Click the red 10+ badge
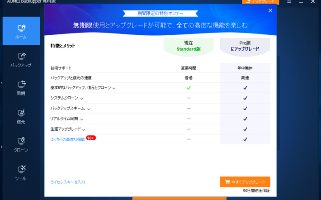The height and width of the screenshot is (200, 321). coord(91,138)
